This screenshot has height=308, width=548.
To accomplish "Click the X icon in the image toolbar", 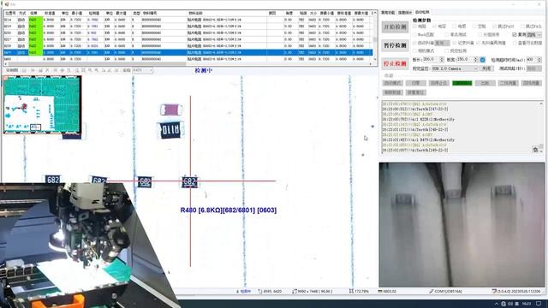I will click(x=48, y=70).
